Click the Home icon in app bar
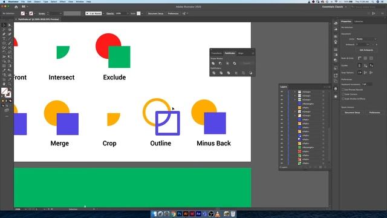The height and width of the screenshot is (218, 387). (16, 7)
